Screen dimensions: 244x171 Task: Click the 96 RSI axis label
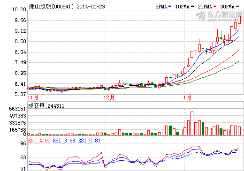tap(23, 143)
